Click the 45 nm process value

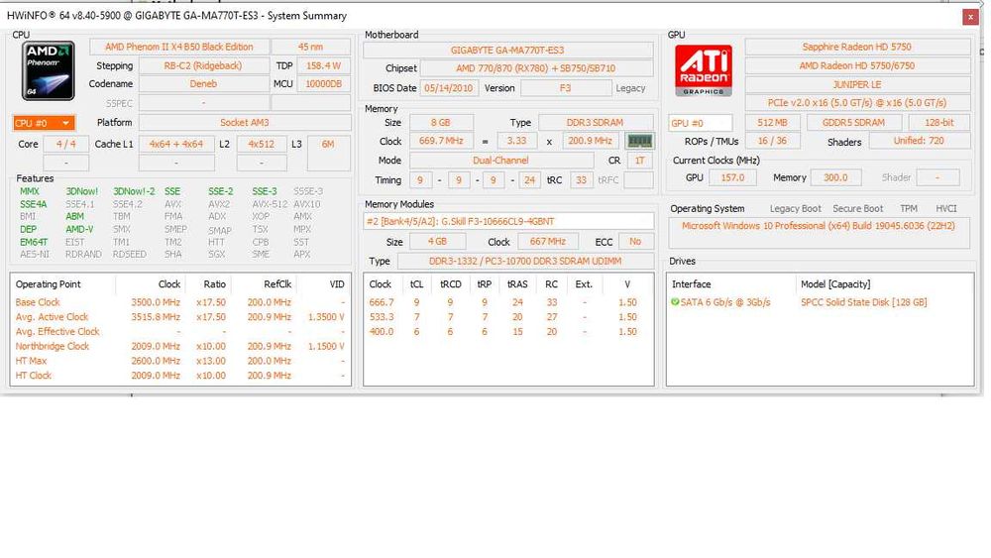tap(310, 47)
